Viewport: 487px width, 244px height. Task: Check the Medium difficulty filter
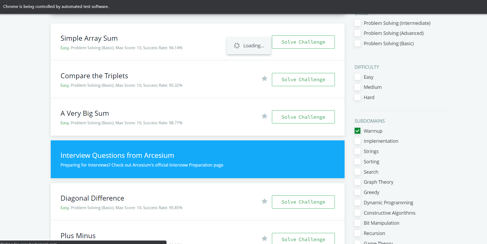357,87
